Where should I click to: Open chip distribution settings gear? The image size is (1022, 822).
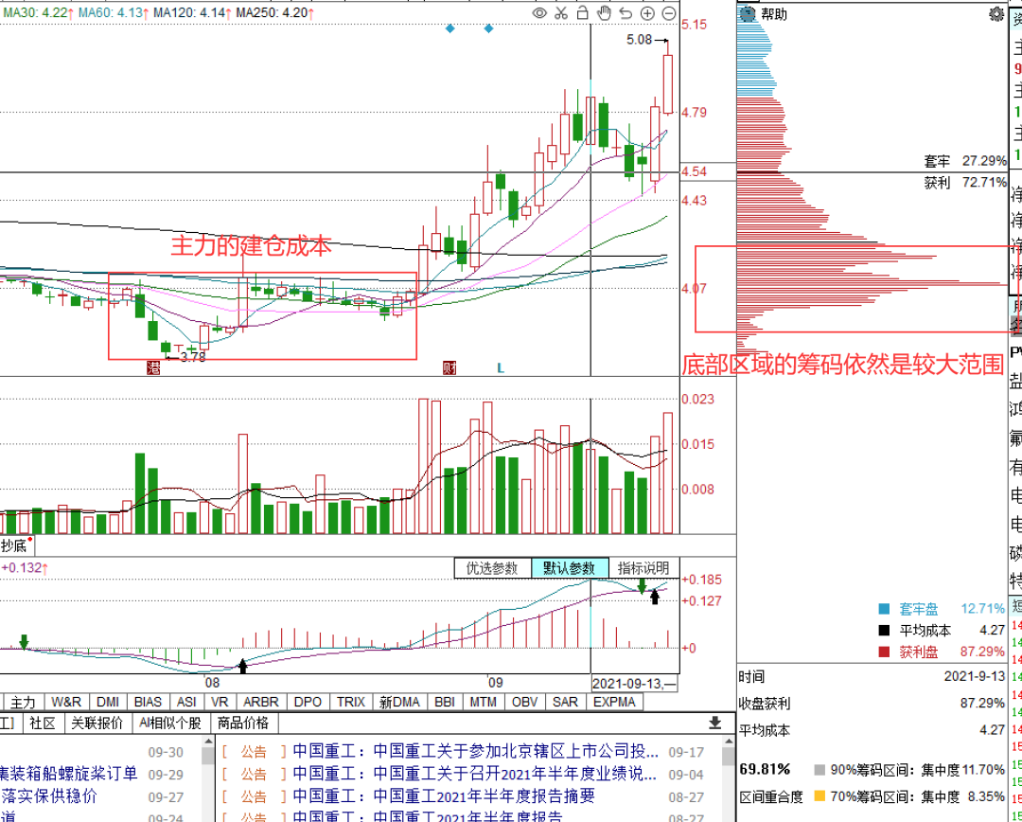pyautogui.click(x=996, y=14)
